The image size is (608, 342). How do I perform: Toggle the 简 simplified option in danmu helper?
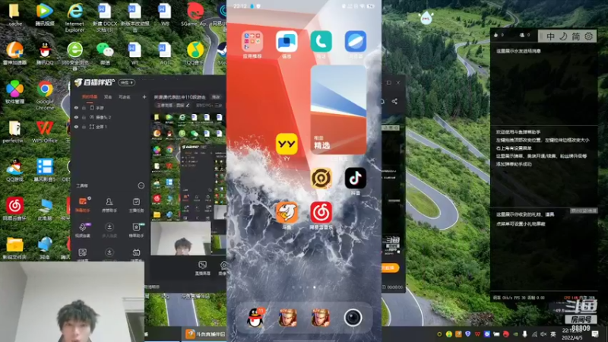(x=576, y=36)
